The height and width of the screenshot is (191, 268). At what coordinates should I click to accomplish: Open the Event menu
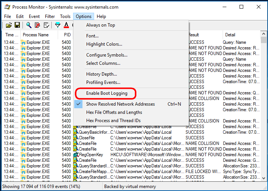[x=34, y=16]
